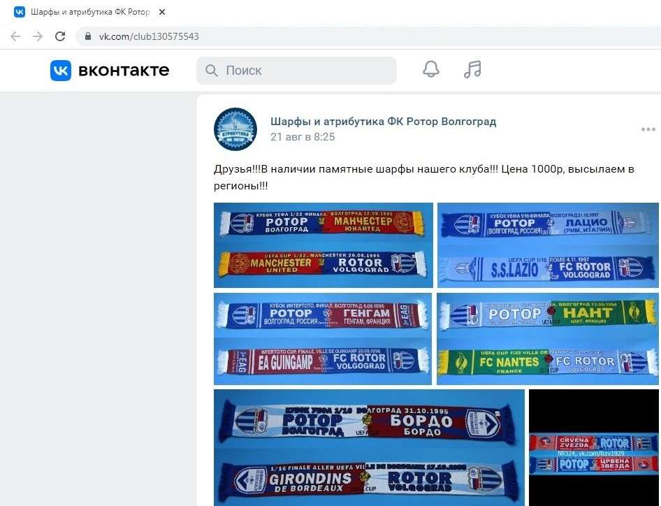Viewport: 661px width, 506px height.
Task: Open the Ротор–Генгам scarf photo
Action: pos(323,339)
